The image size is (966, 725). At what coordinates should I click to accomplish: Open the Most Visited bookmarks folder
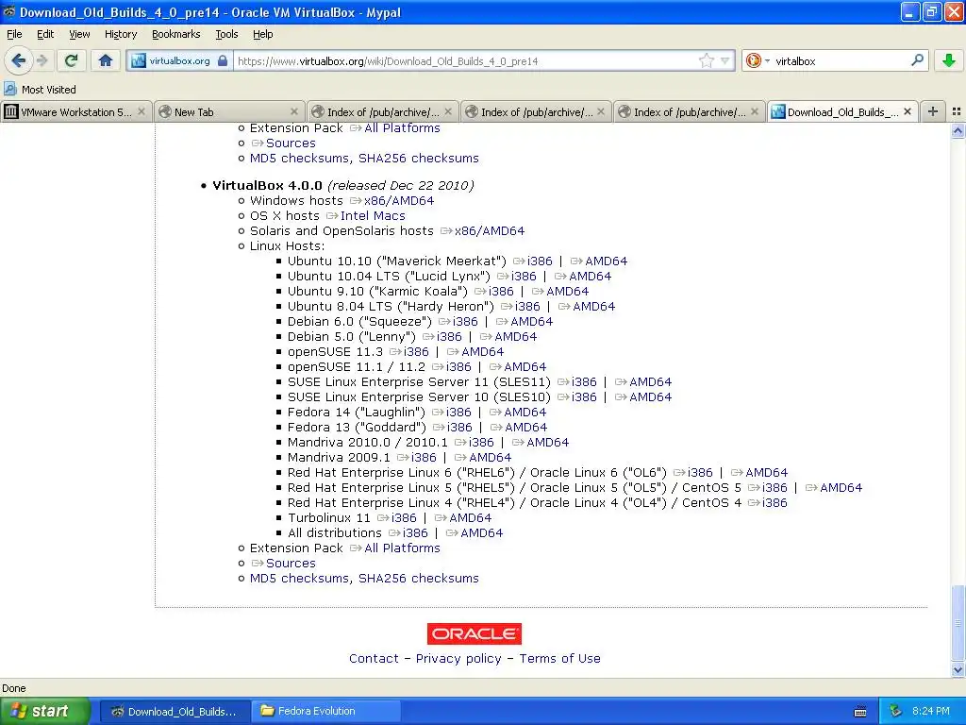(41, 90)
